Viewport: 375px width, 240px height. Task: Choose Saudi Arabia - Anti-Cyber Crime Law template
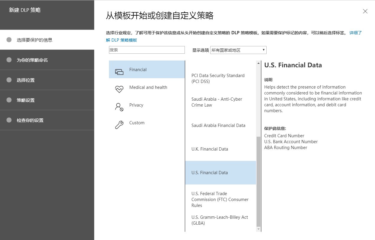click(221, 102)
